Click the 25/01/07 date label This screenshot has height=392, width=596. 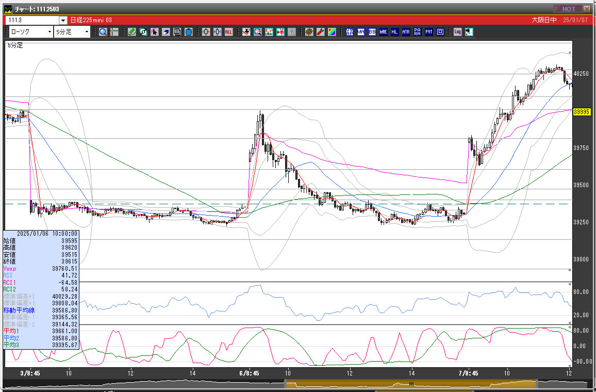(x=575, y=20)
